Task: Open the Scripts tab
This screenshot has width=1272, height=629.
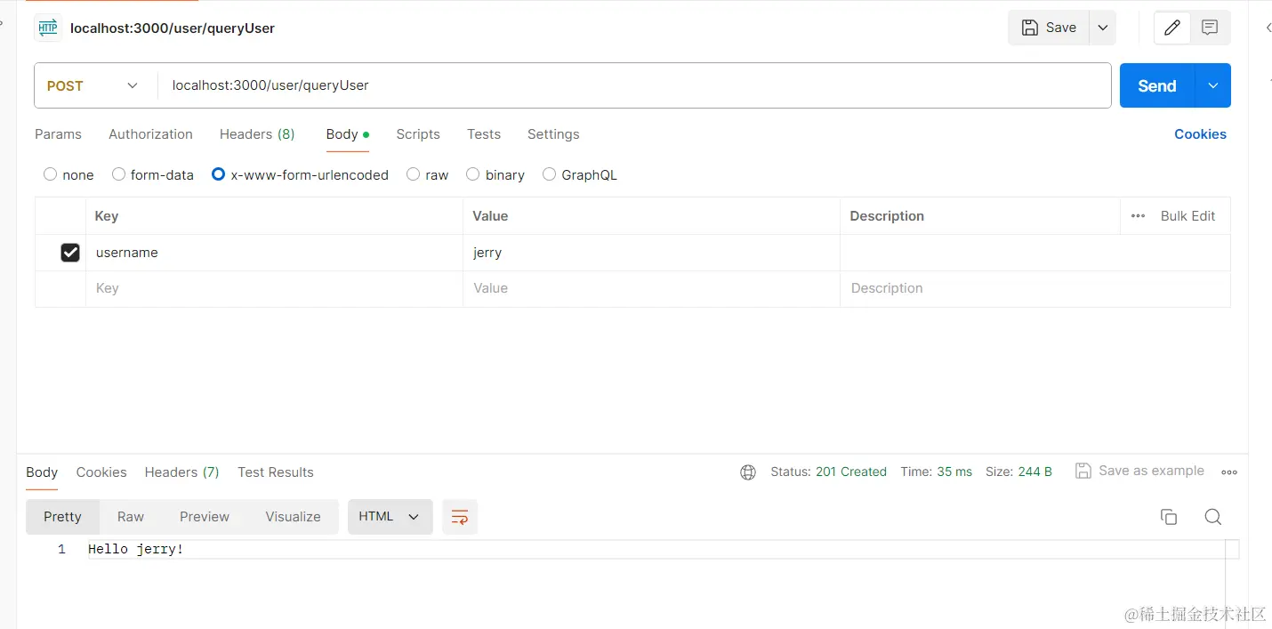Action: [x=418, y=134]
